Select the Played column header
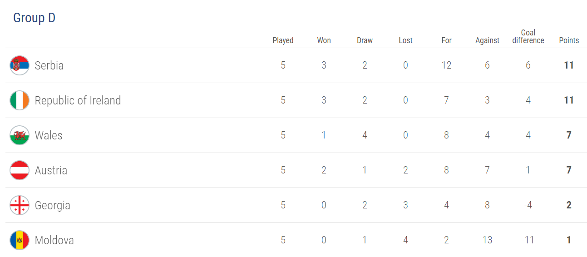Image resolution: width=587 pixels, height=257 pixels. (283, 40)
